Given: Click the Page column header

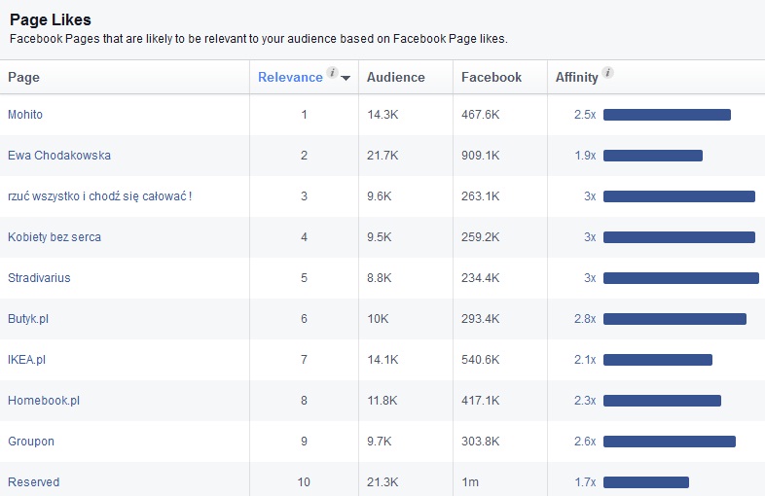Looking at the screenshot, I should tap(24, 77).
